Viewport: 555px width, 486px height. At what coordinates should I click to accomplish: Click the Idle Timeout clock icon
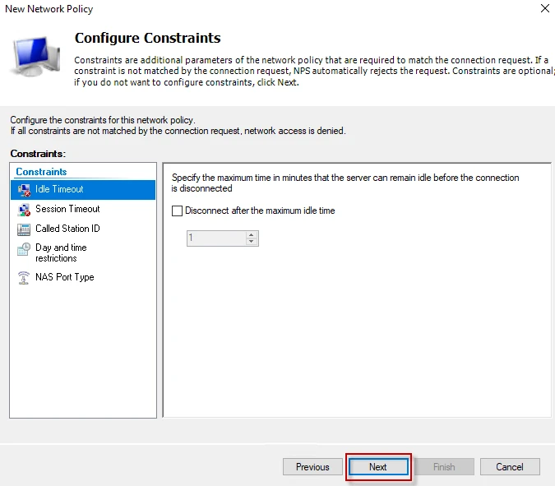tap(23, 189)
